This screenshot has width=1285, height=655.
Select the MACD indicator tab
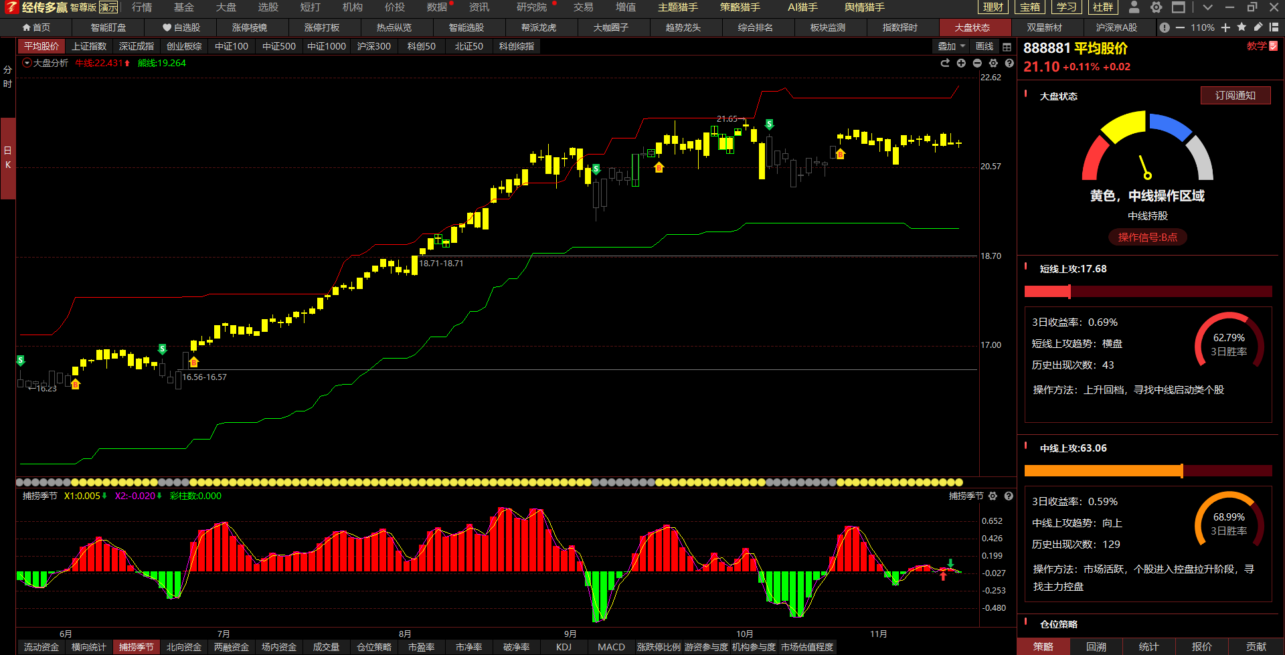[x=611, y=647]
